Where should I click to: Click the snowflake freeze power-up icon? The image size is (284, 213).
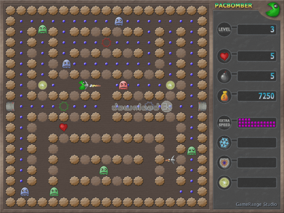pos(224,143)
